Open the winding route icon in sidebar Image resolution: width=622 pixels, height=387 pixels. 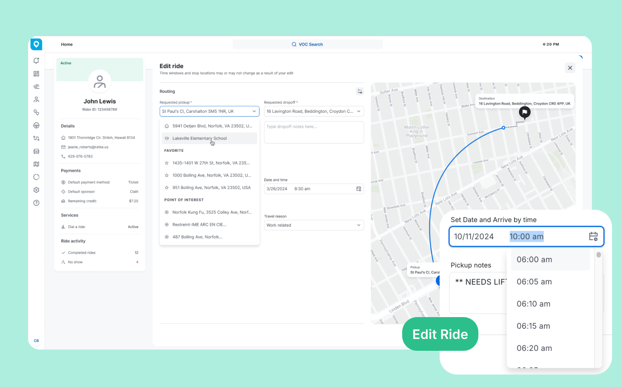(36, 138)
